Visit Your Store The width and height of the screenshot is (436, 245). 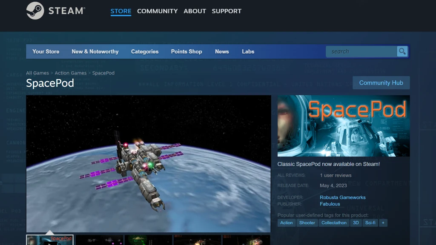point(46,51)
